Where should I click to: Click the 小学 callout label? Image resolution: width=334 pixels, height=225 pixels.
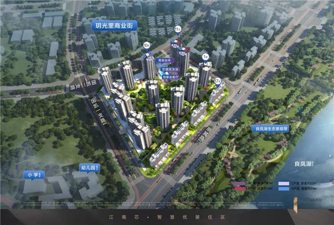pyautogui.click(x=34, y=175)
